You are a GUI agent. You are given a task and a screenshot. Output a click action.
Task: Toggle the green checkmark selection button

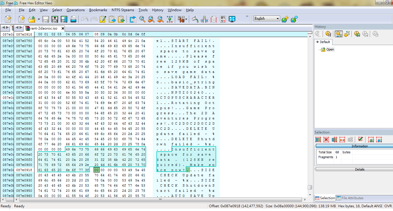(361, 140)
